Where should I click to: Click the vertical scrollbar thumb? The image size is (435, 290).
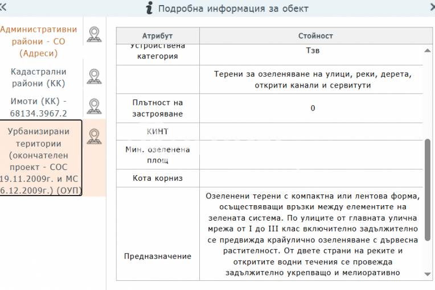[428, 190]
